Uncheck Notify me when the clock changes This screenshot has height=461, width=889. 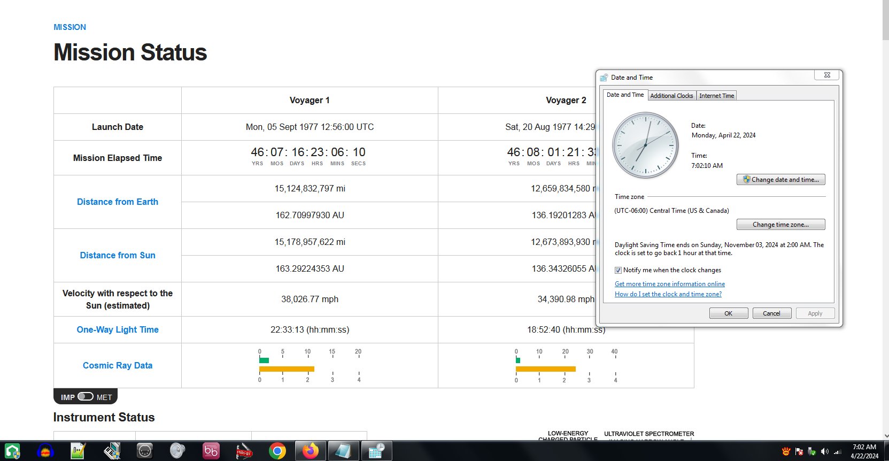click(x=618, y=270)
